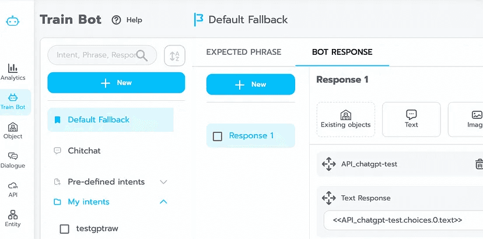Create a new intent with New button
483x239 pixels.
point(116,83)
